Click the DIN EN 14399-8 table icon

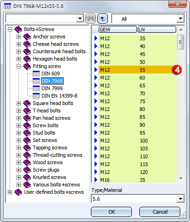pos(36,96)
